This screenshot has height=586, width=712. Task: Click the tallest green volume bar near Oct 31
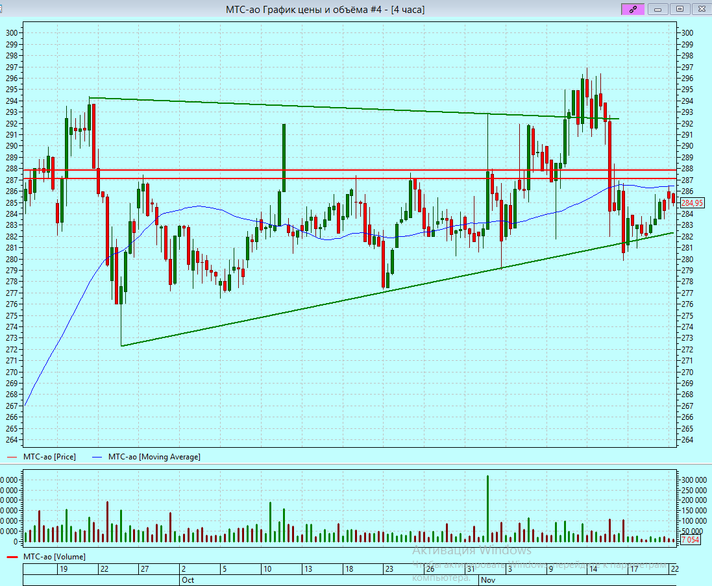[x=487, y=508]
